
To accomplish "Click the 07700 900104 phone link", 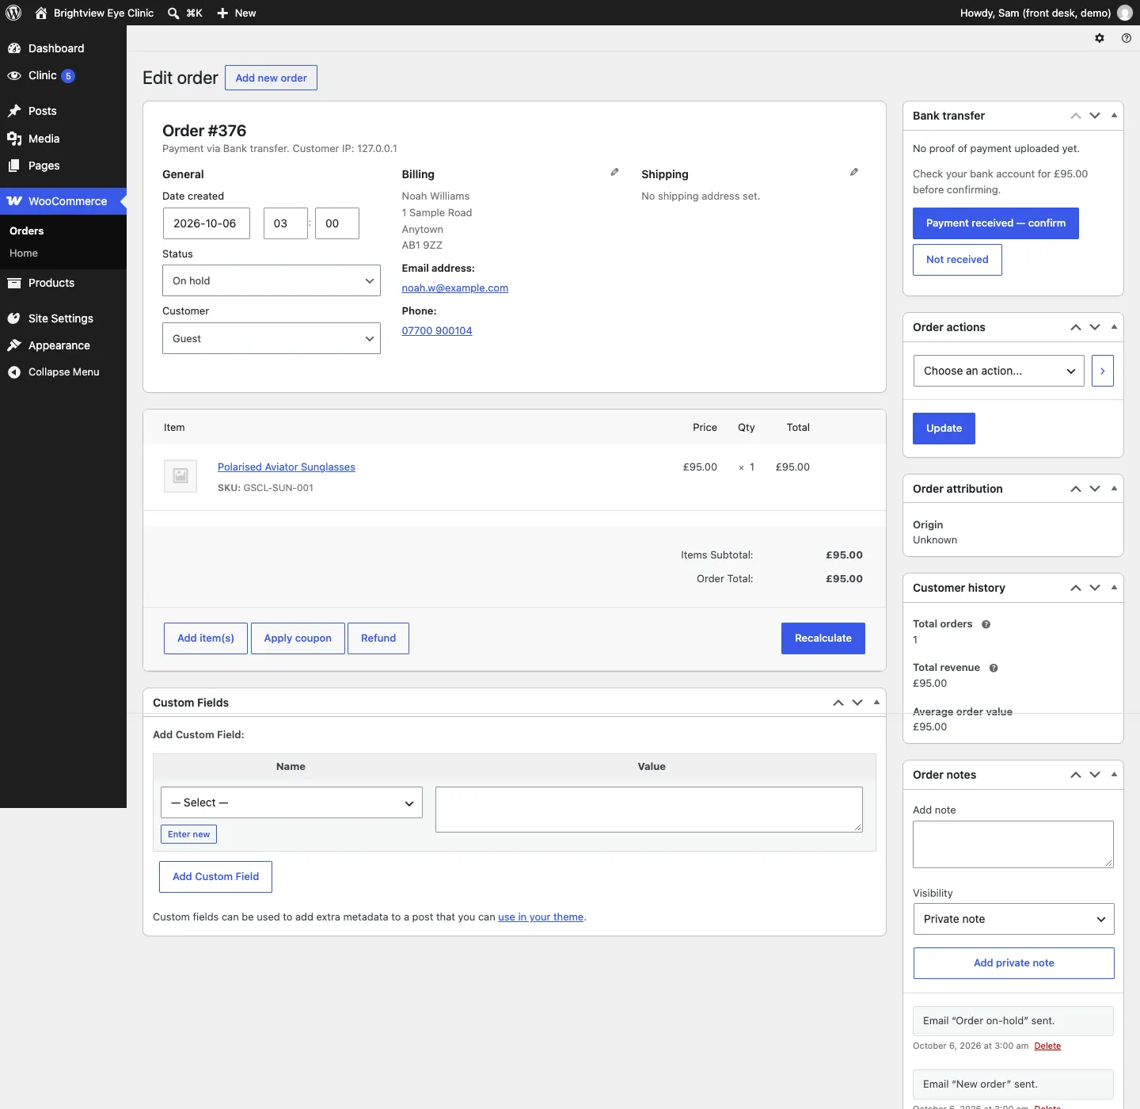I will (437, 331).
